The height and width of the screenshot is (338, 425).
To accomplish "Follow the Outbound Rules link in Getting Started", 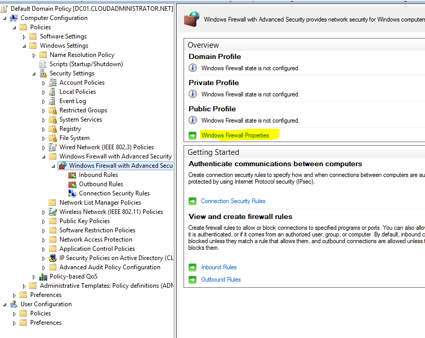I will tap(220, 280).
